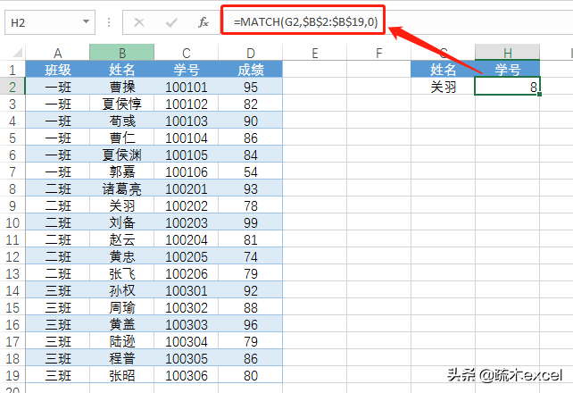Select row 9 header
Viewport: 573px width, 393px height.
(x=12, y=205)
